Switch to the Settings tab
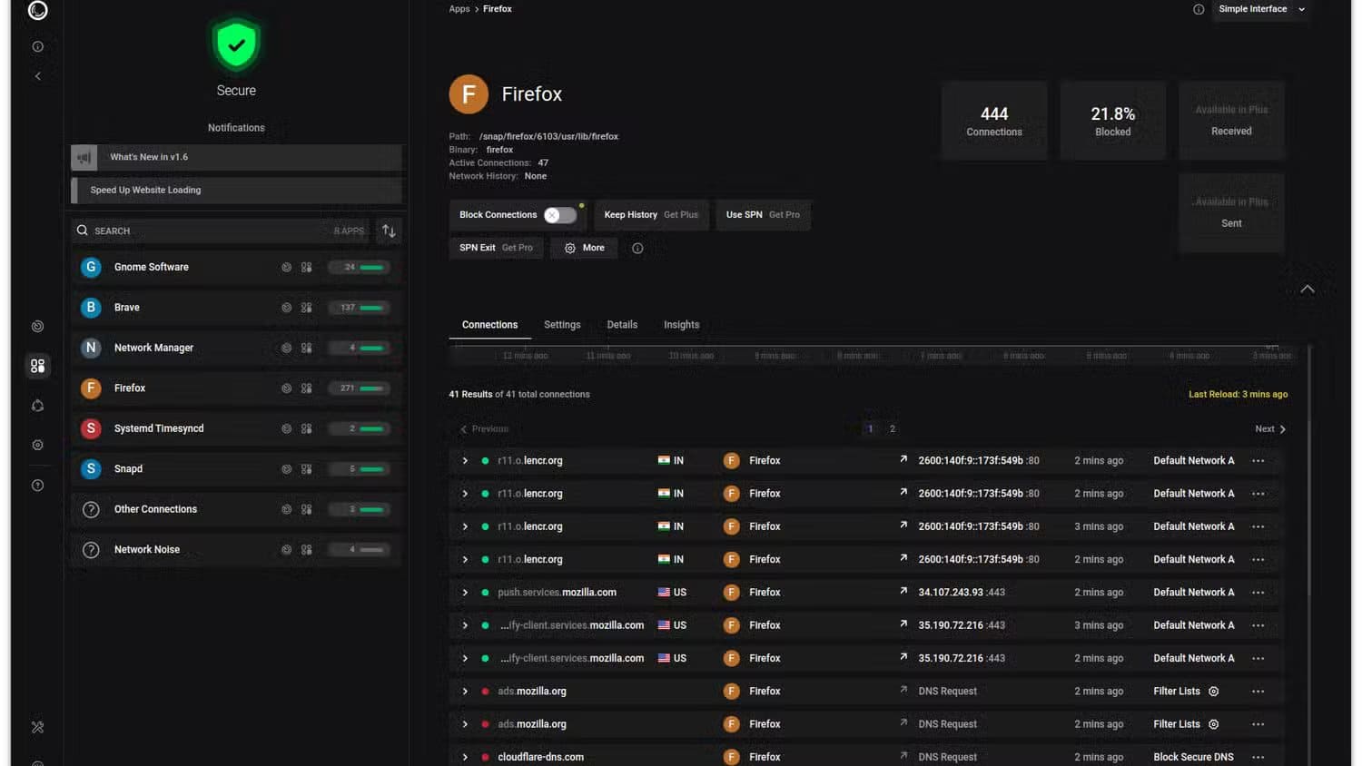Viewport: 1362px width, 766px height. click(562, 325)
